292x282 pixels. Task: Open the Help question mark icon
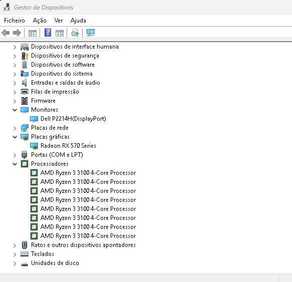pos(48,33)
